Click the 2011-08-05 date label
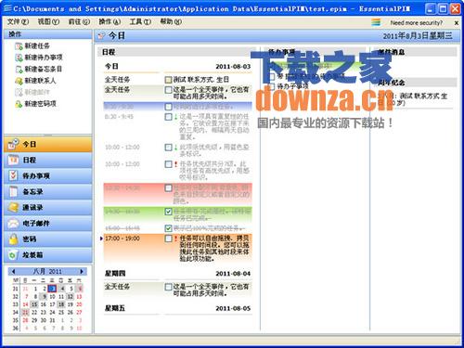Image resolution: width=464 pixels, height=348 pixels. (x=233, y=308)
